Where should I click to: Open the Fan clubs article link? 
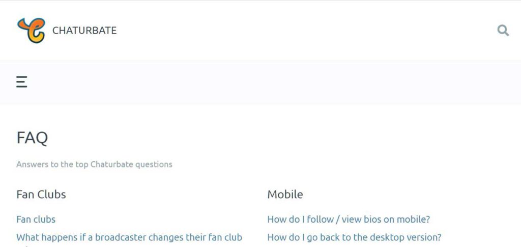click(36, 219)
